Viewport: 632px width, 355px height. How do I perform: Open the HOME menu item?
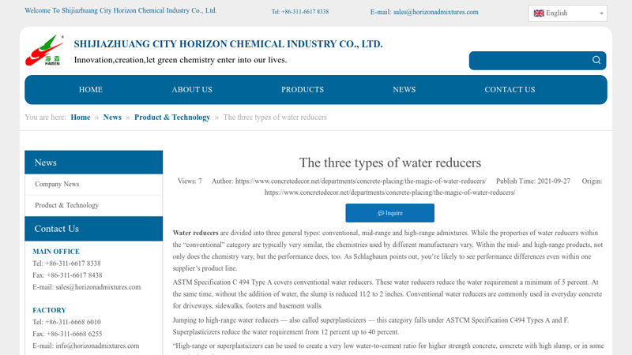pos(91,90)
